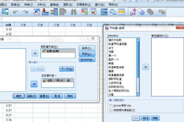Click the arrow button beside Statistics list
Image resolution: width=184 pixels, height=122 pixels.
146,67
